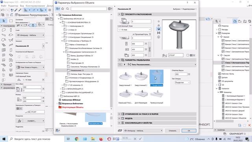Viewport: 252px width, 142px height.
Task: Select the Curtain Wall tool in the toolbox
Action: pos(4,50)
